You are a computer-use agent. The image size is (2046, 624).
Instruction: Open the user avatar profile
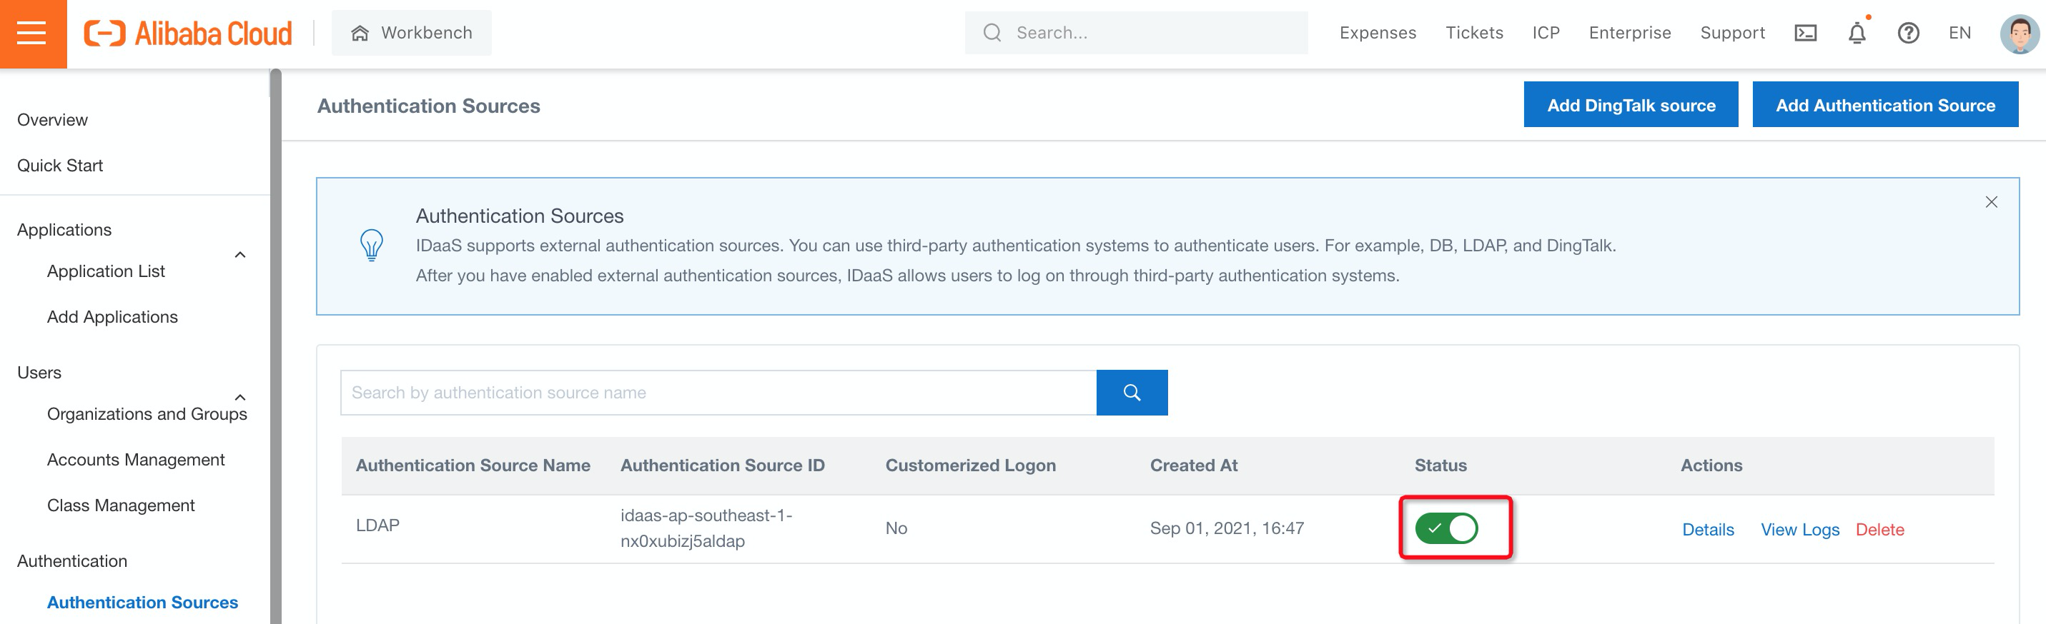(2017, 34)
